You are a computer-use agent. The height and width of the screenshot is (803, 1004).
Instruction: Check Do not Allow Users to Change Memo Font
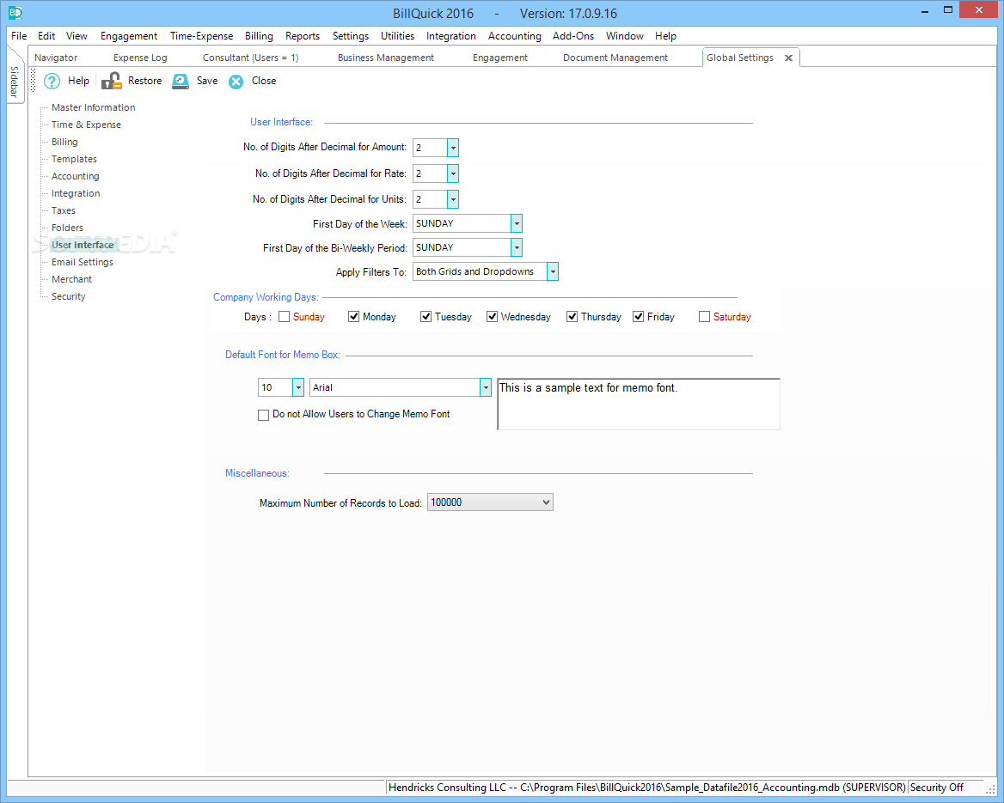point(263,416)
